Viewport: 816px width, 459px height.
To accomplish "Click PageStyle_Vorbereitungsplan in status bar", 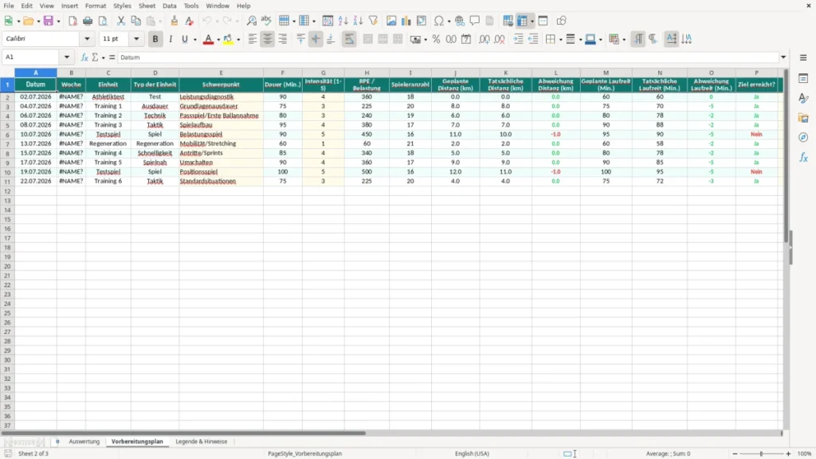I will pyautogui.click(x=305, y=453).
